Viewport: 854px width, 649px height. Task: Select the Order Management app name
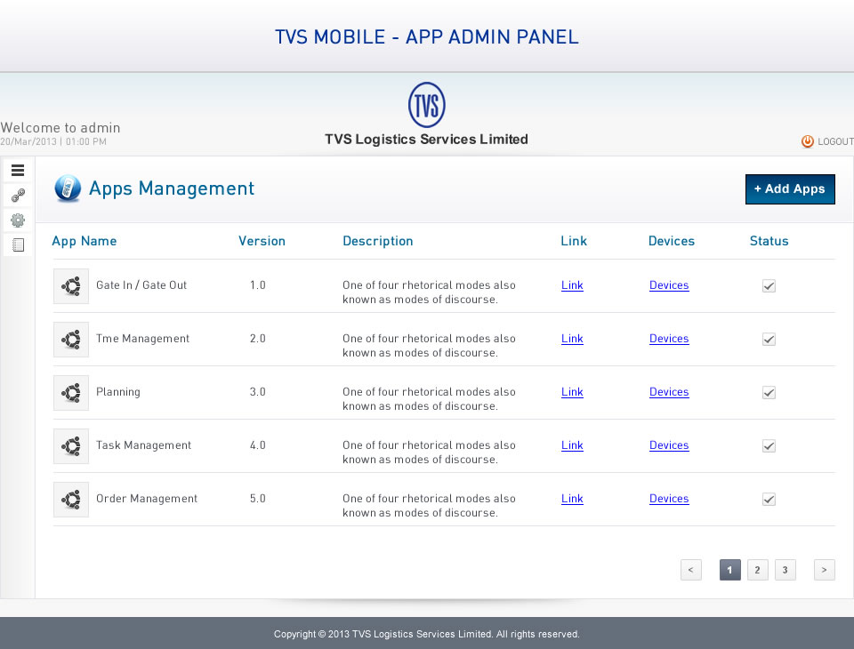click(x=147, y=499)
